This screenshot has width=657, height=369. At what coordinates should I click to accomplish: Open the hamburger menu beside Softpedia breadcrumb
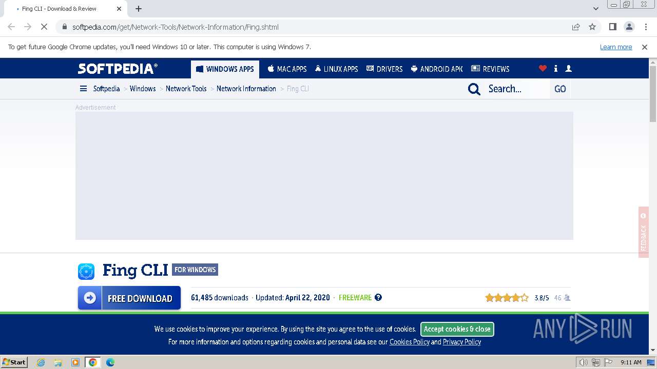coord(83,89)
